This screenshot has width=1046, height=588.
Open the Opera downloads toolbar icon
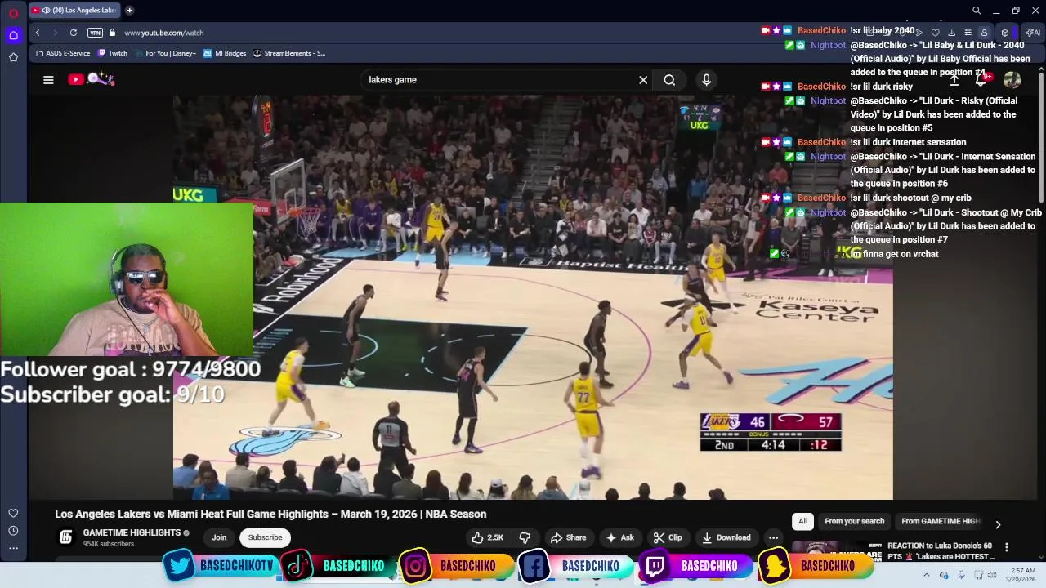point(951,33)
